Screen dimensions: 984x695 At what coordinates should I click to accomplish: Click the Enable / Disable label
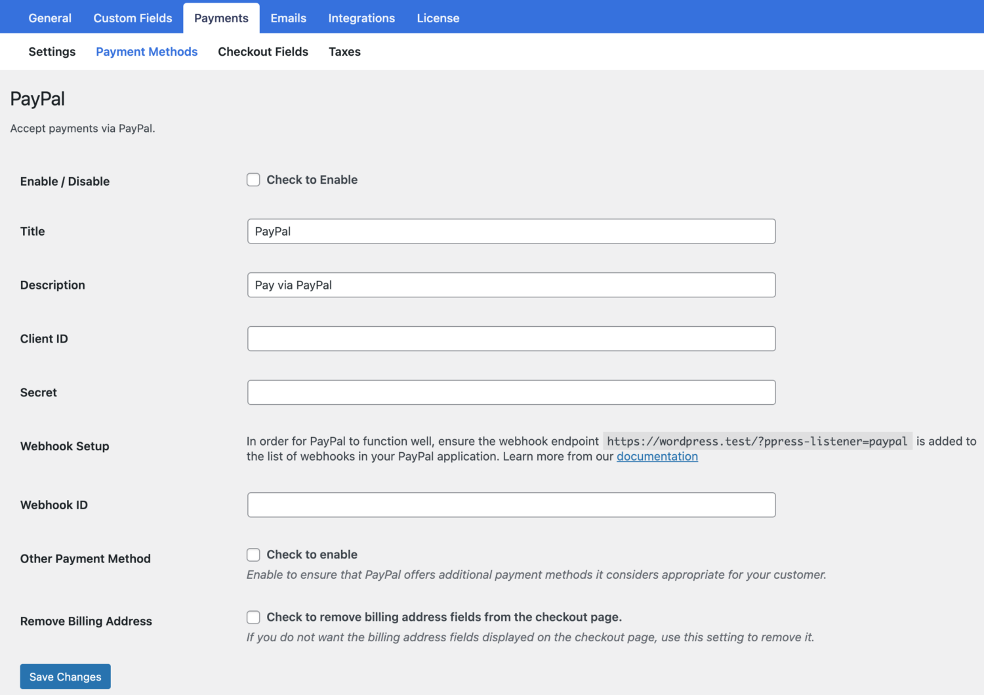(x=65, y=181)
